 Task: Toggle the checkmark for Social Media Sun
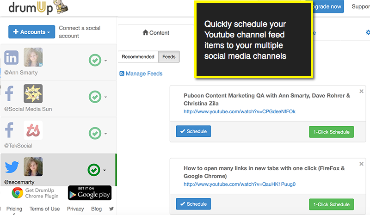tap(95, 97)
